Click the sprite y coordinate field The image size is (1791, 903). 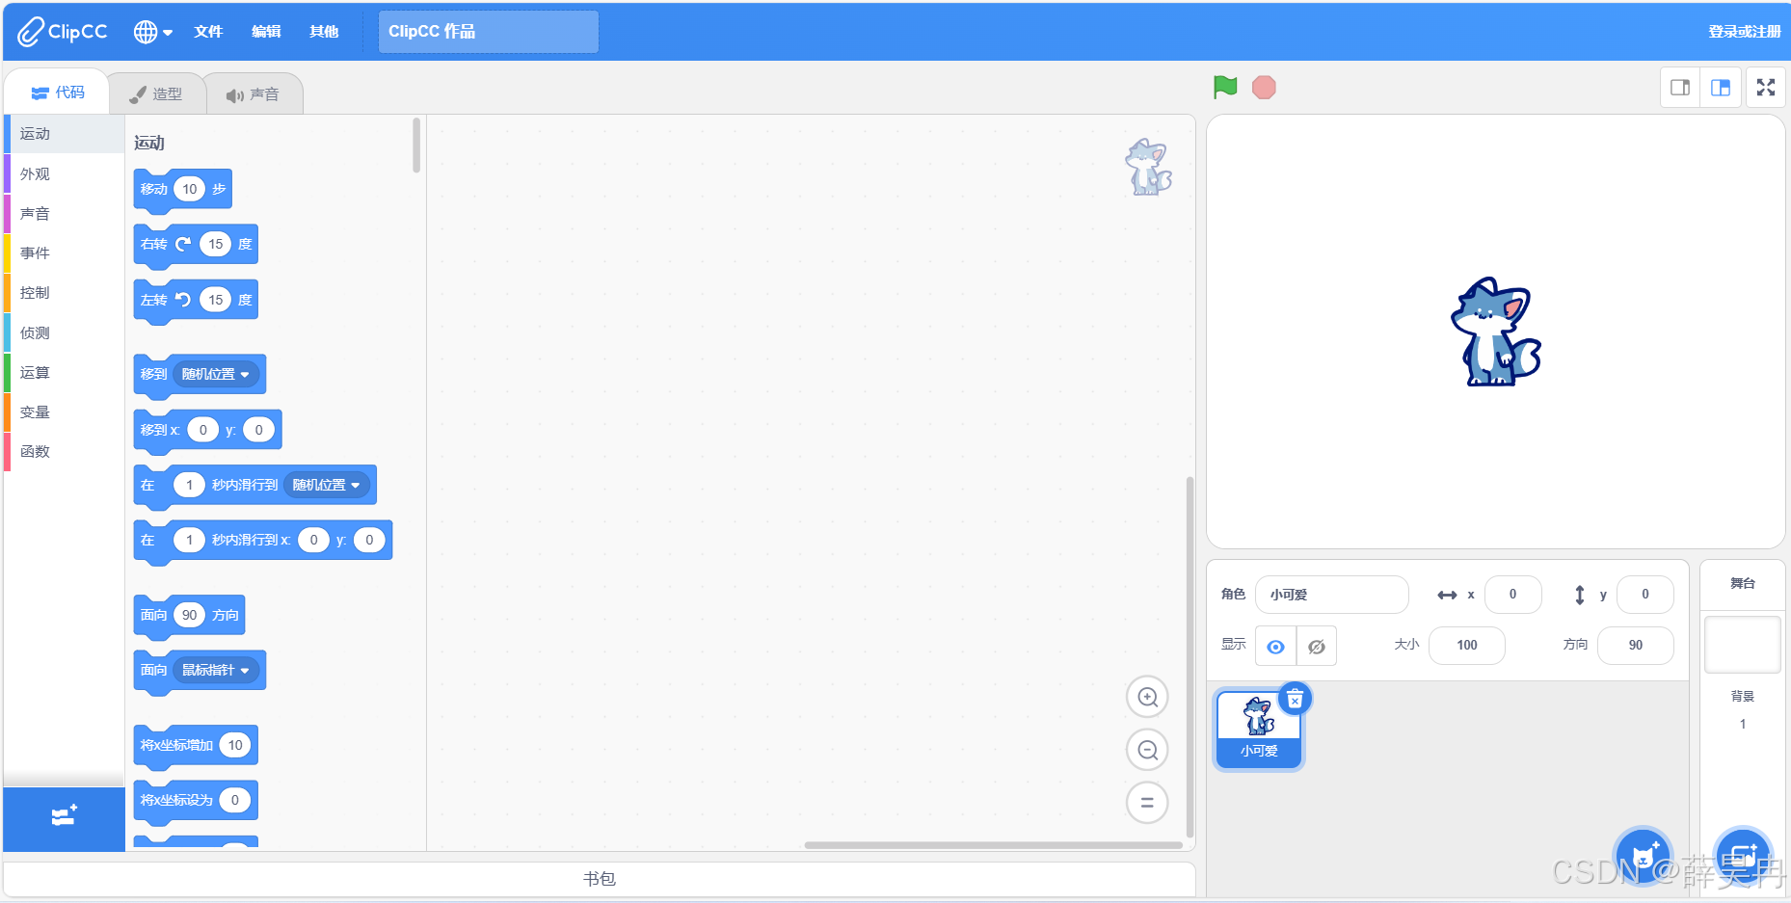click(x=1644, y=595)
